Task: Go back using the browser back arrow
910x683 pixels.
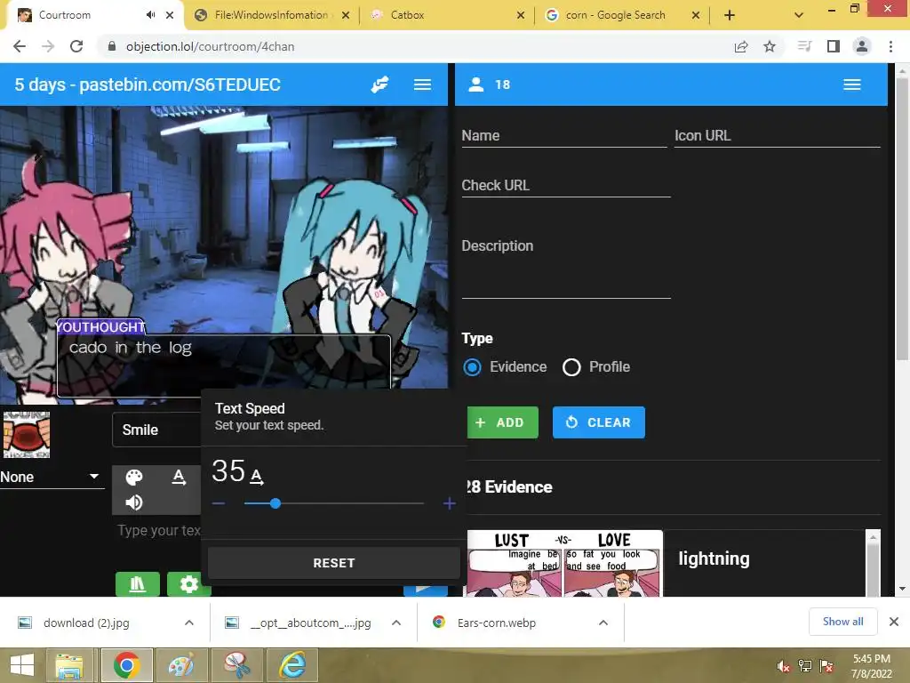Action: 20,46
